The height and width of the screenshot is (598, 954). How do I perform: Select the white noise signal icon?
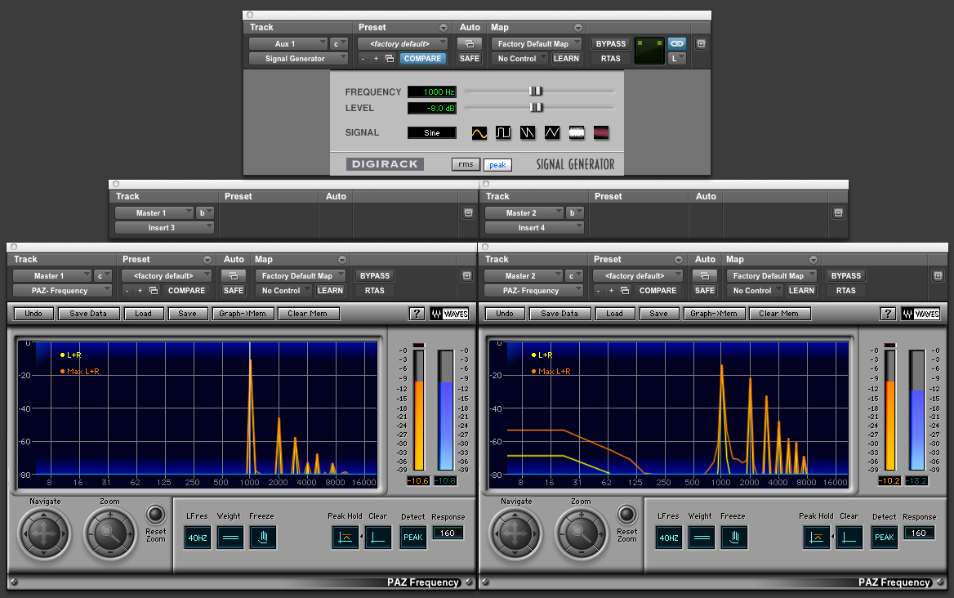tap(577, 132)
